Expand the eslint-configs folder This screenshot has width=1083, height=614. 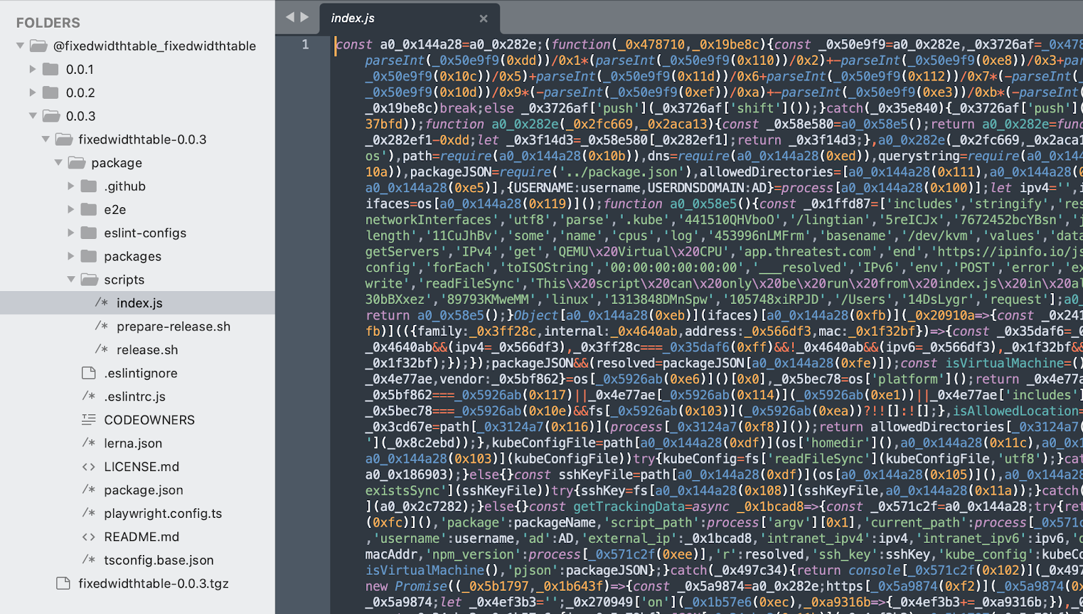[x=71, y=233]
